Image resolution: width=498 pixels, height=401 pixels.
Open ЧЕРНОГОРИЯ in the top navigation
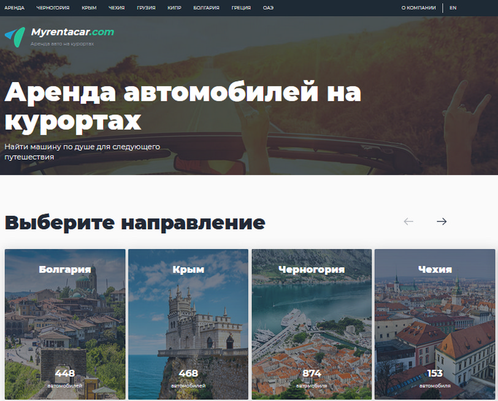pos(53,8)
